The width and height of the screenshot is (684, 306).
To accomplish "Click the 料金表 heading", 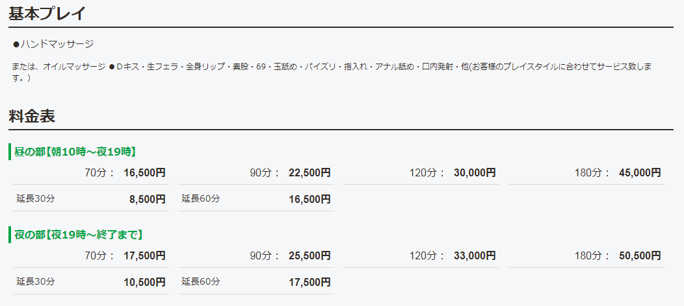I will tap(32, 116).
